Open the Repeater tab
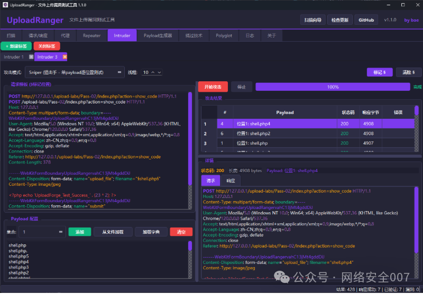Screen dimensions: 423x294 tap(91, 35)
